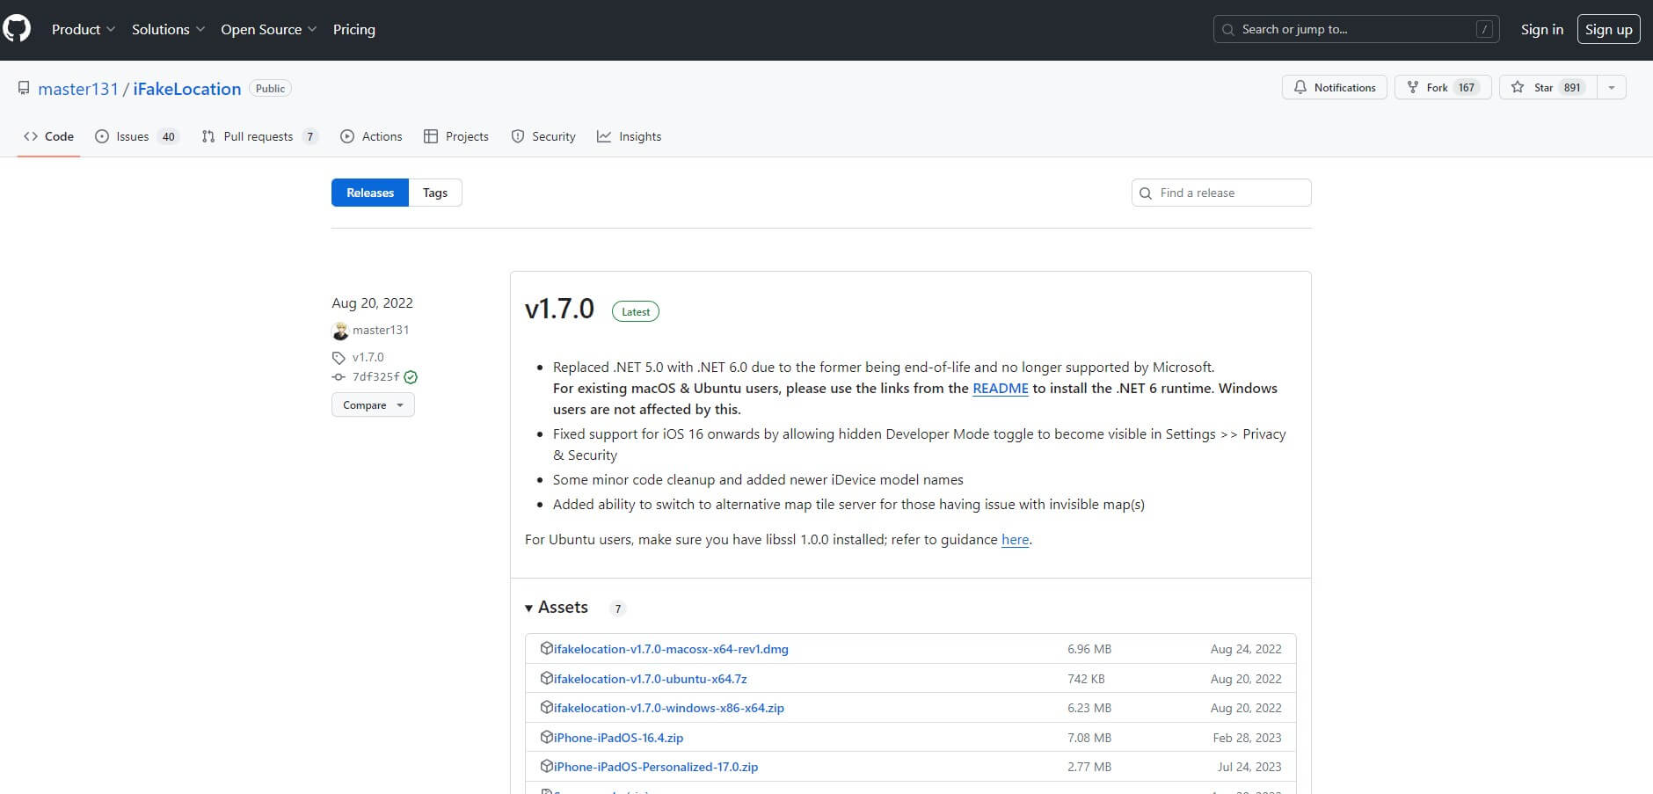The width and height of the screenshot is (1653, 794).
Task: Click the 'Aug 20, 2022' release date
Action: coord(372,302)
